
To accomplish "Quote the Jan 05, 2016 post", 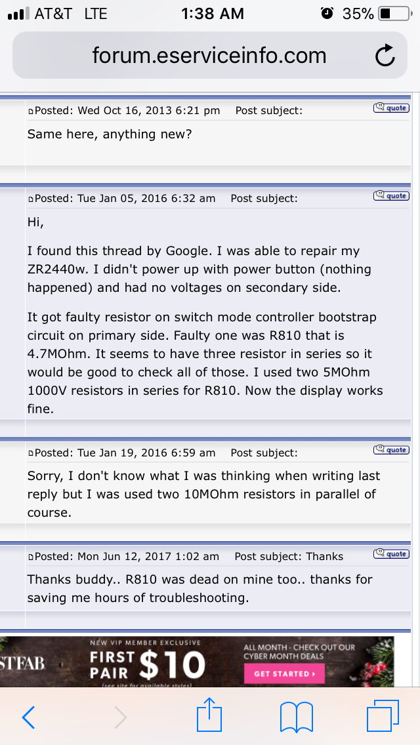I will pos(391,195).
